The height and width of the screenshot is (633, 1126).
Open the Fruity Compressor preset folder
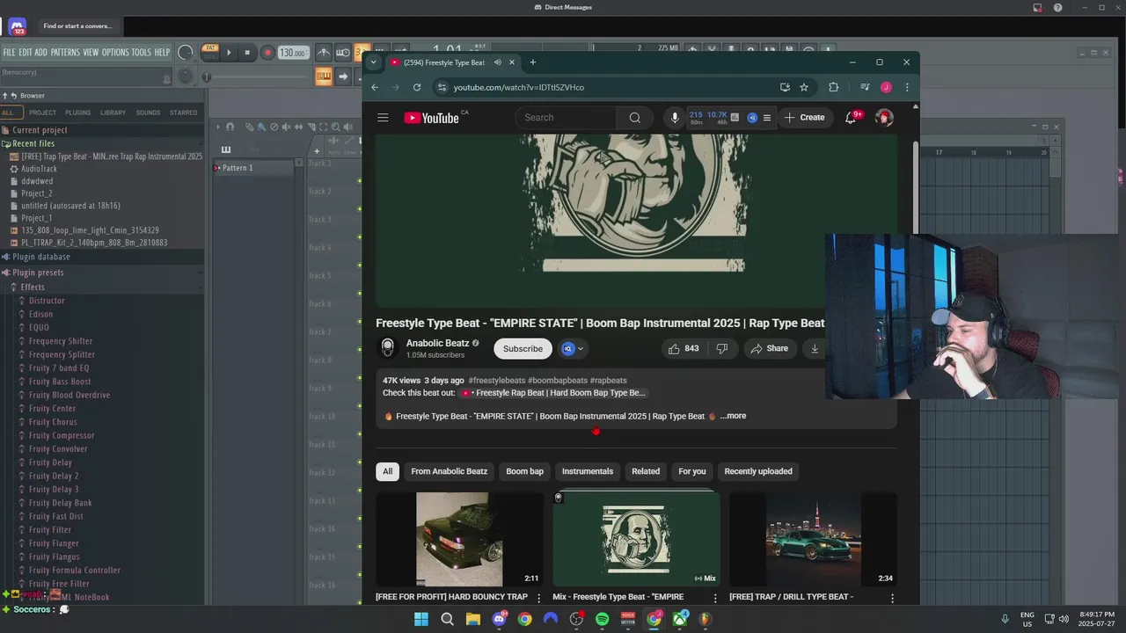click(x=62, y=435)
